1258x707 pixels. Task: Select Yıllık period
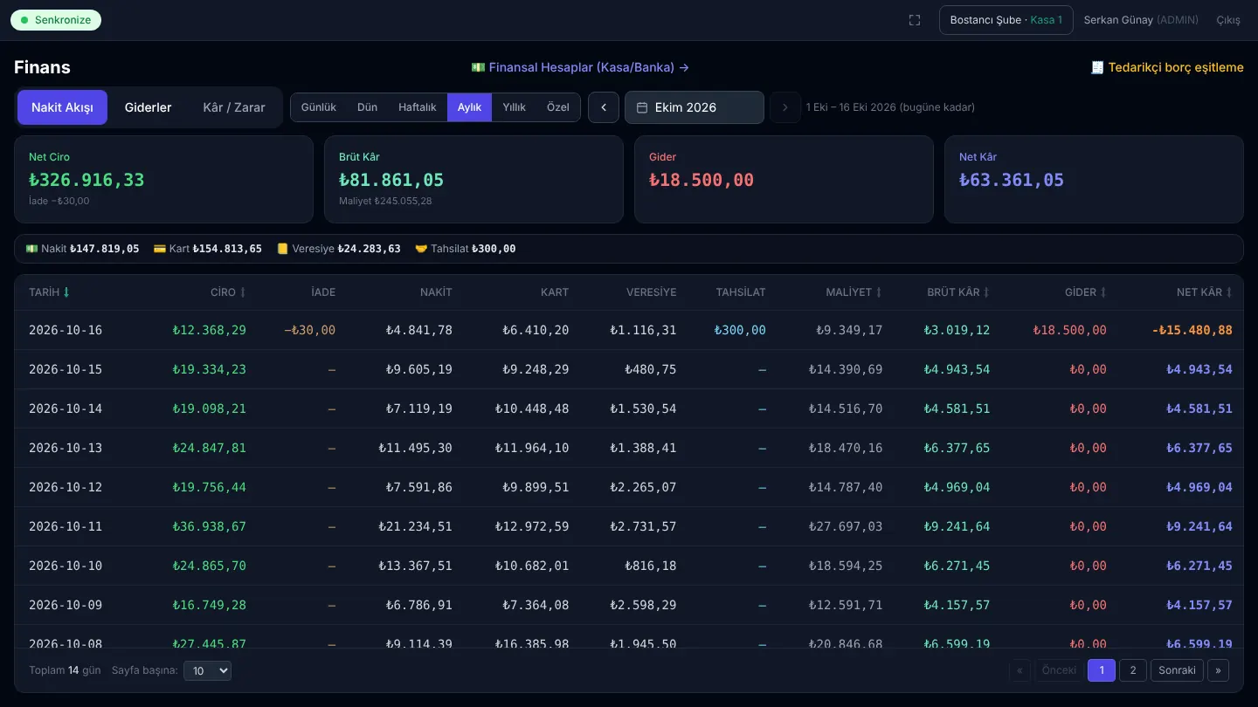(x=515, y=107)
